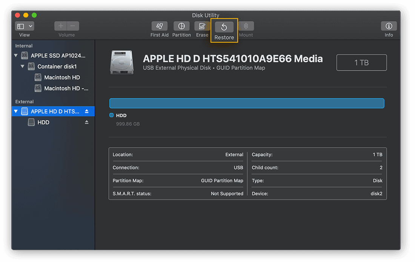Click the HDD volume icon in sidebar
Image resolution: width=415 pixels, height=262 pixels.
tap(31, 122)
